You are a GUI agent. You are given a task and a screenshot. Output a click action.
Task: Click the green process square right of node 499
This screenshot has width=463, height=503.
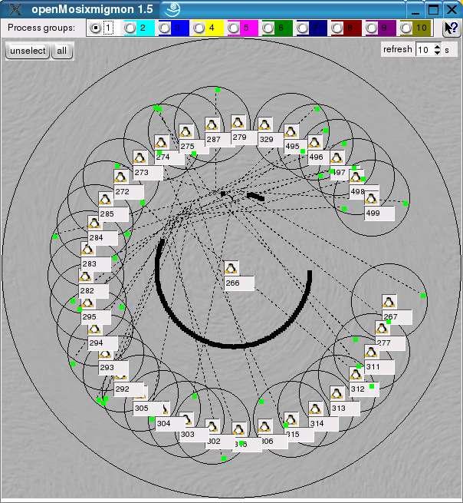pos(406,204)
